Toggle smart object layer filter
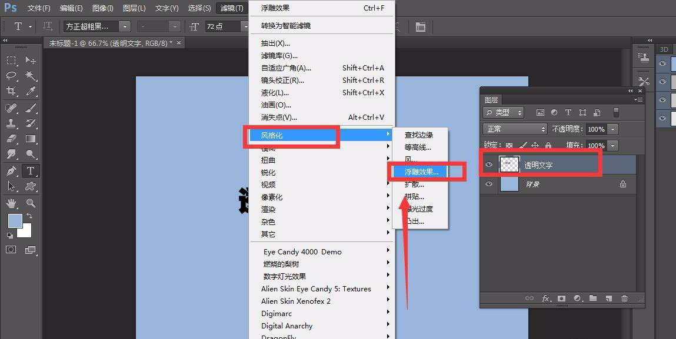 pos(597,112)
